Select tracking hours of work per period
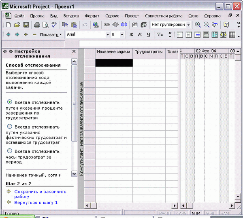Screen dimensions: 243x218 (x=10, y=151)
